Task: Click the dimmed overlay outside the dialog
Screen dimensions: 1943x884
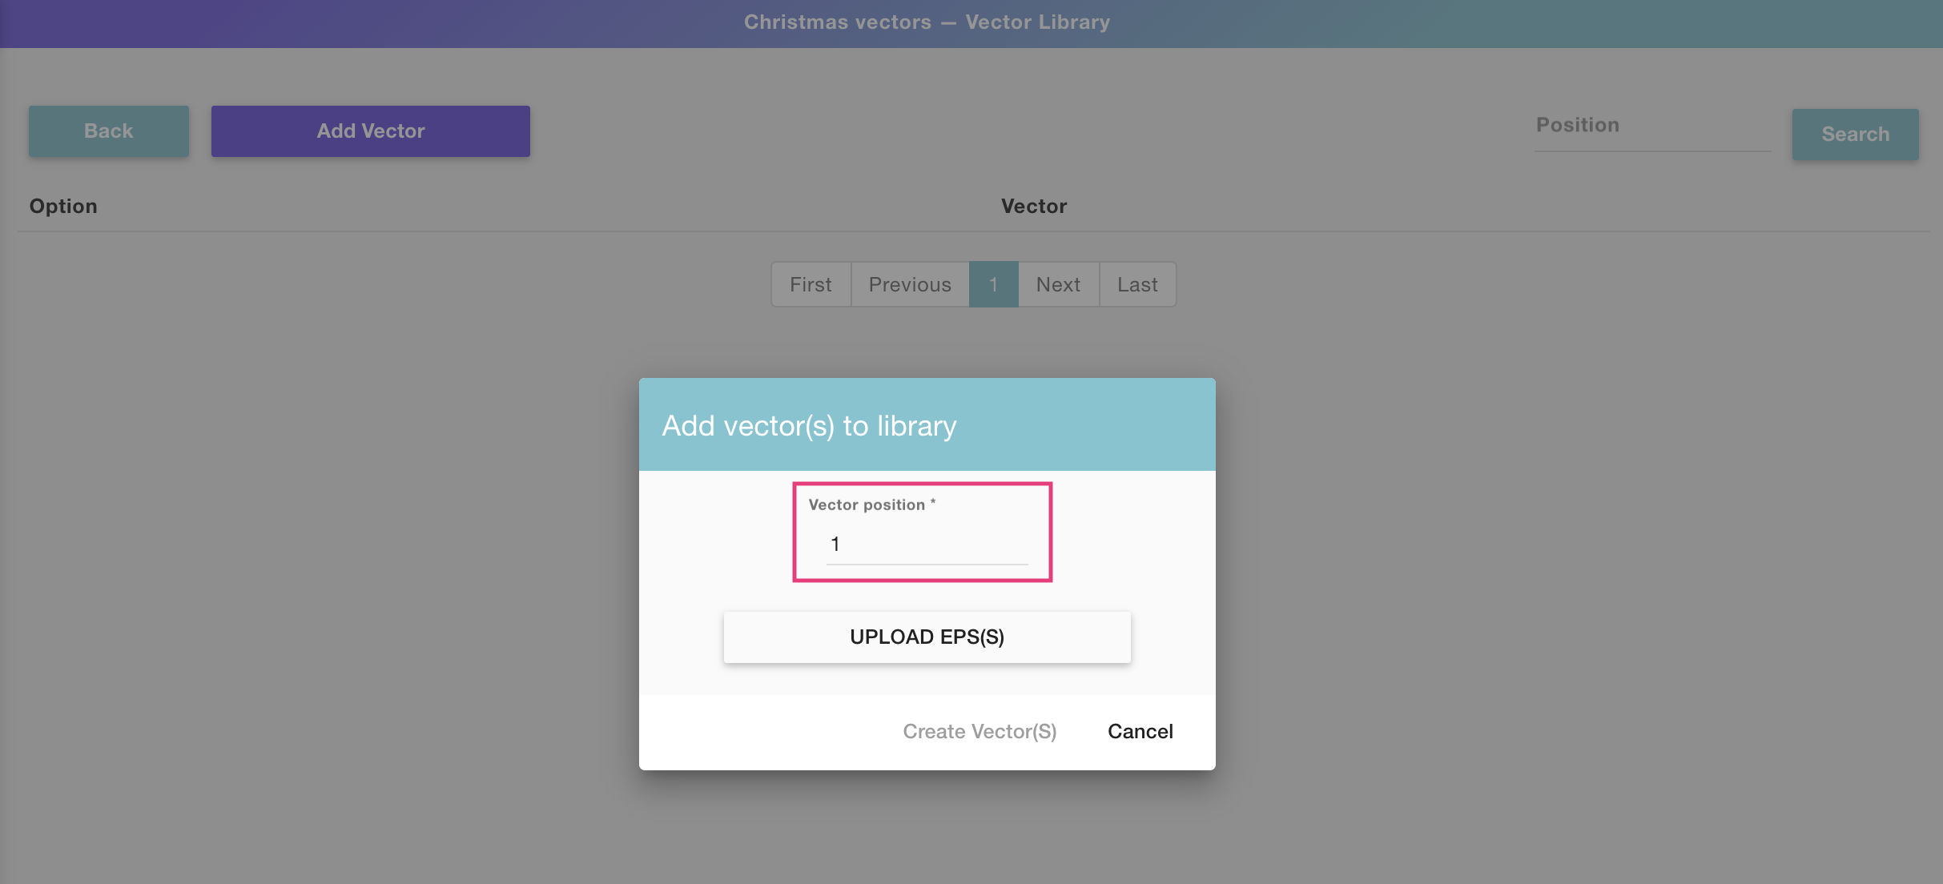Action: click(x=320, y=561)
